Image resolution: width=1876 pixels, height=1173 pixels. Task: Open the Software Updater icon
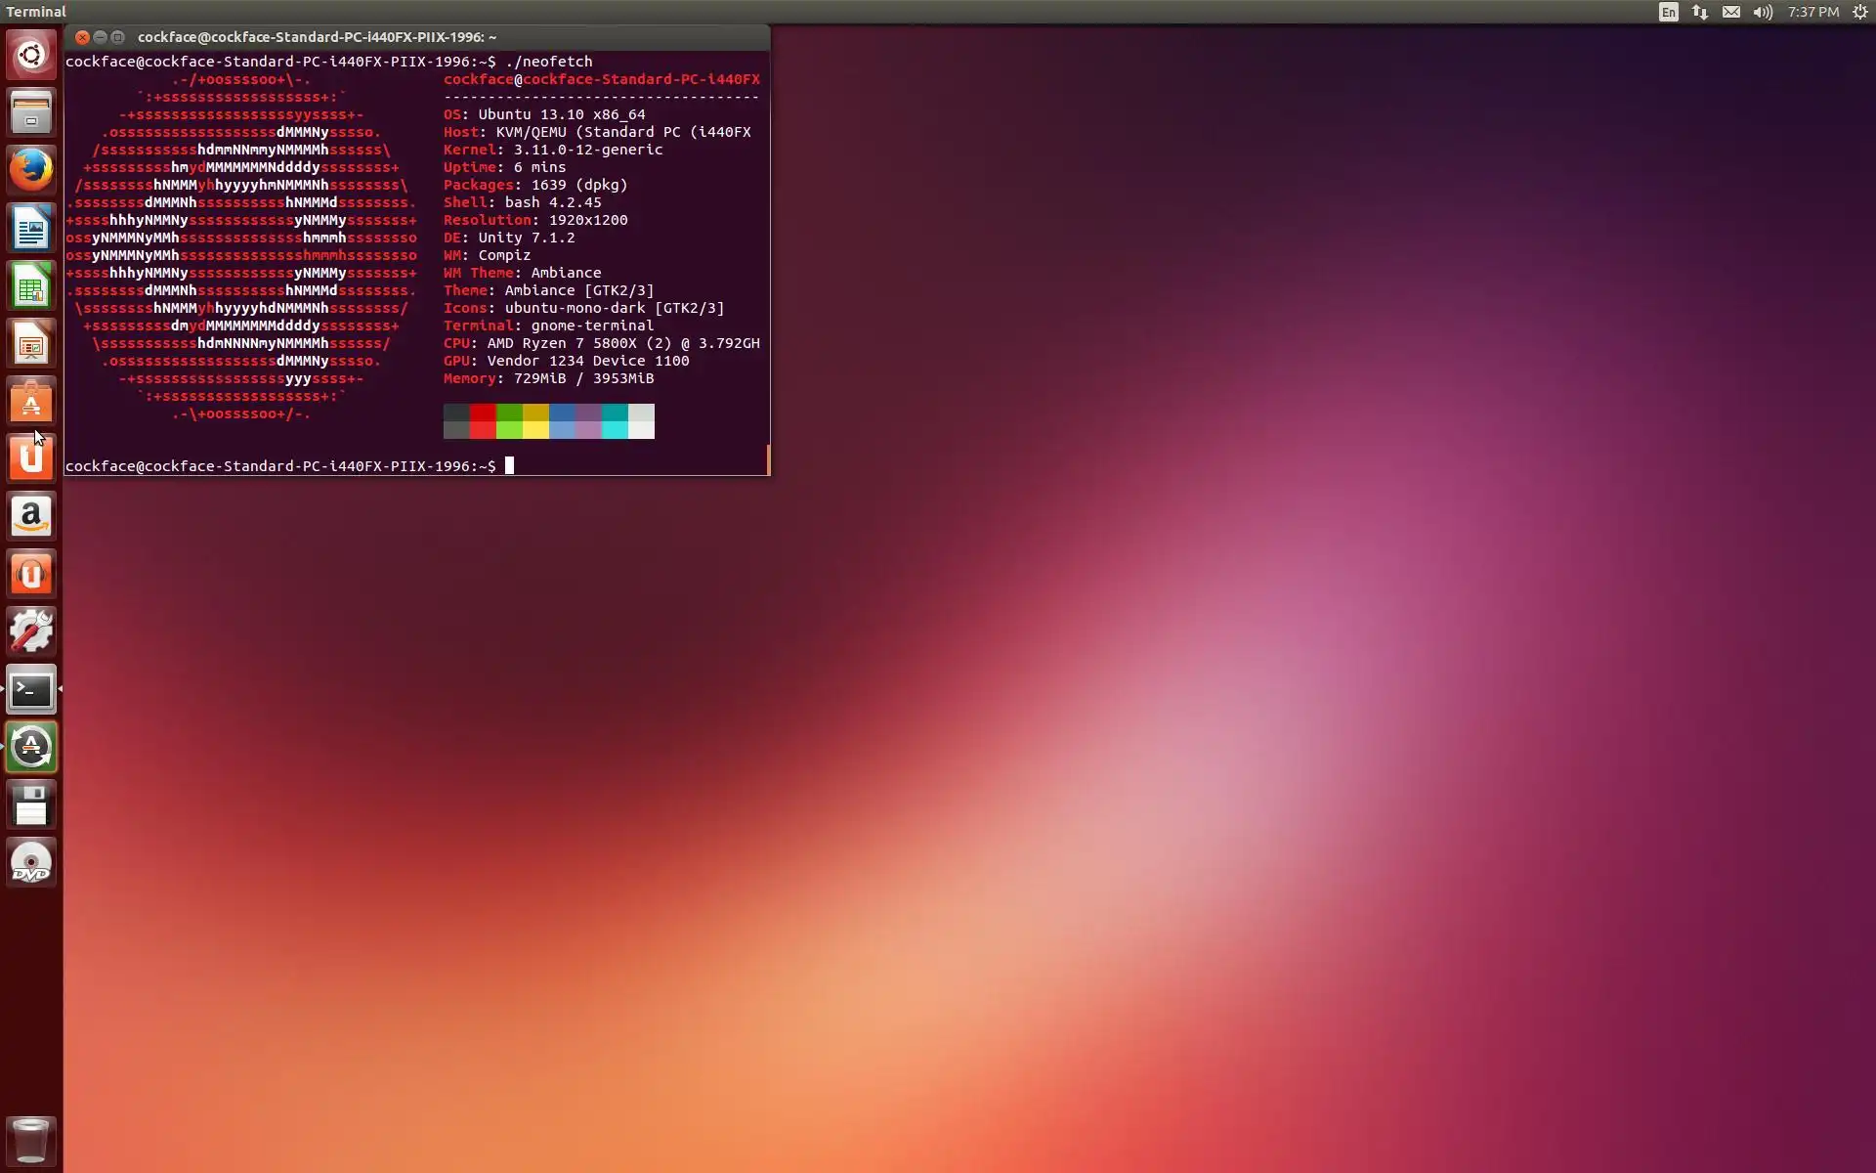(x=31, y=748)
